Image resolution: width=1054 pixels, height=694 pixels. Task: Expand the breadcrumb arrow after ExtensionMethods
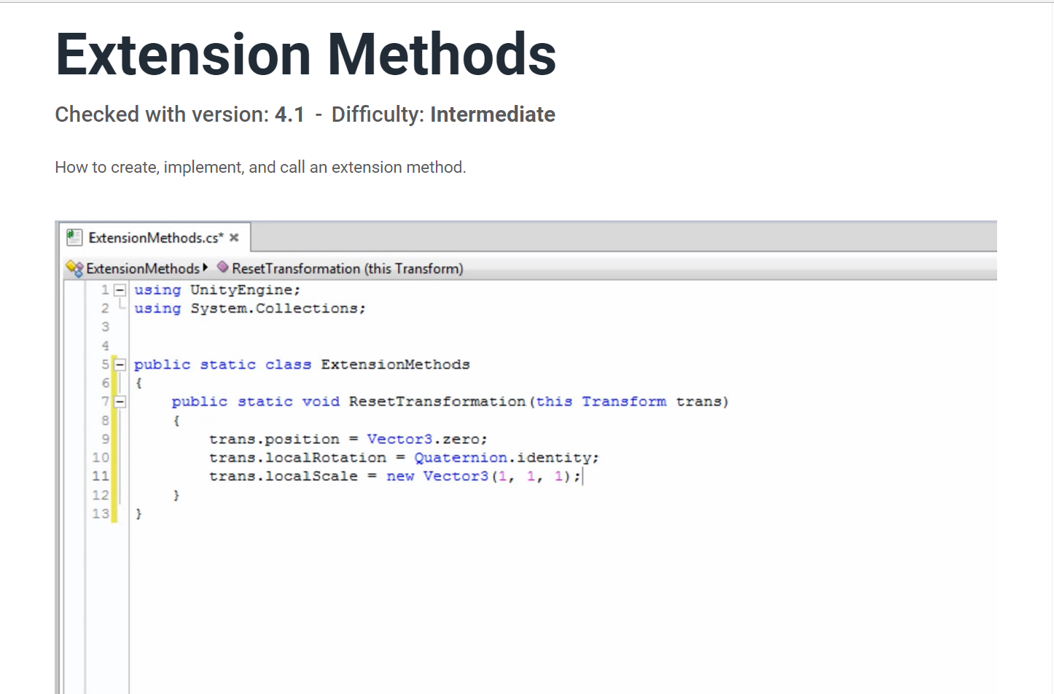[206, 268]
